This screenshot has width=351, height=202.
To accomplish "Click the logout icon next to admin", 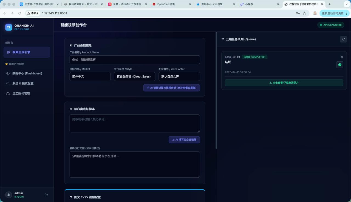I will 46,195.
